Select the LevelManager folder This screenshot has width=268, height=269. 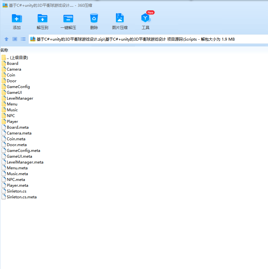click(x=17, y=98)
